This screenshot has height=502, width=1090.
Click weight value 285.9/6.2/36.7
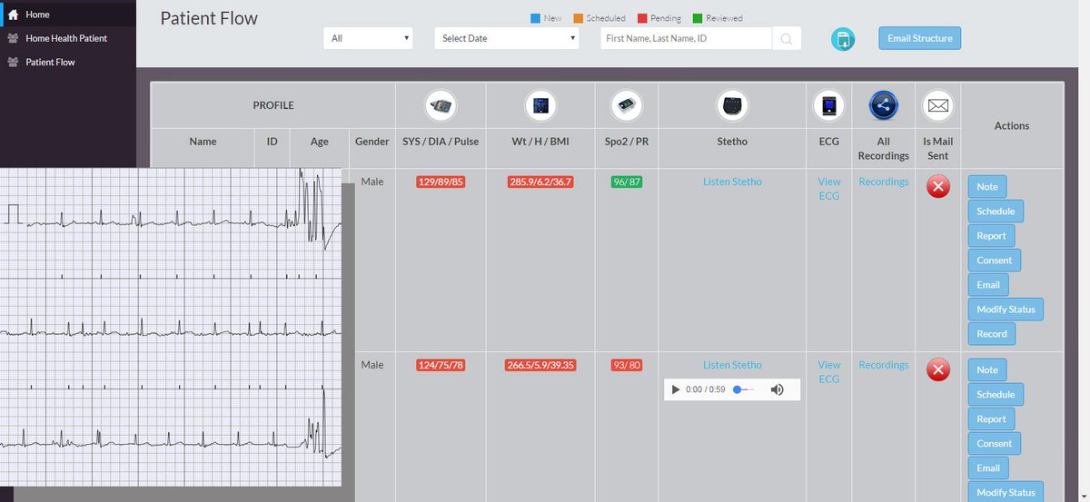[540, 182]
